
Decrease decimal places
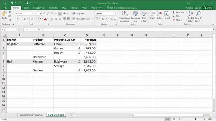click(x=115, y=19)
